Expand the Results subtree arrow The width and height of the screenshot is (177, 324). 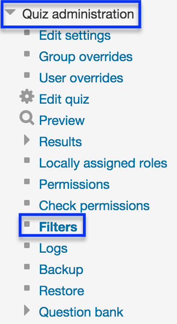click(27, 140)
